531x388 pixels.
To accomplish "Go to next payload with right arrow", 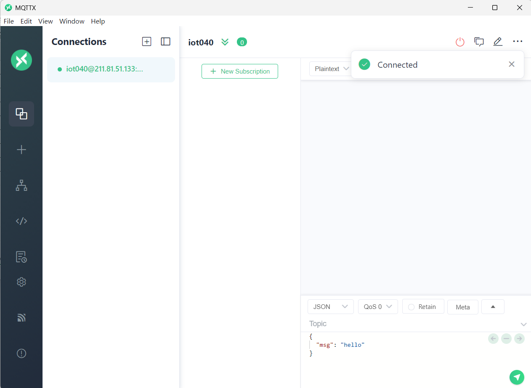I will click(x=519, y=338).
